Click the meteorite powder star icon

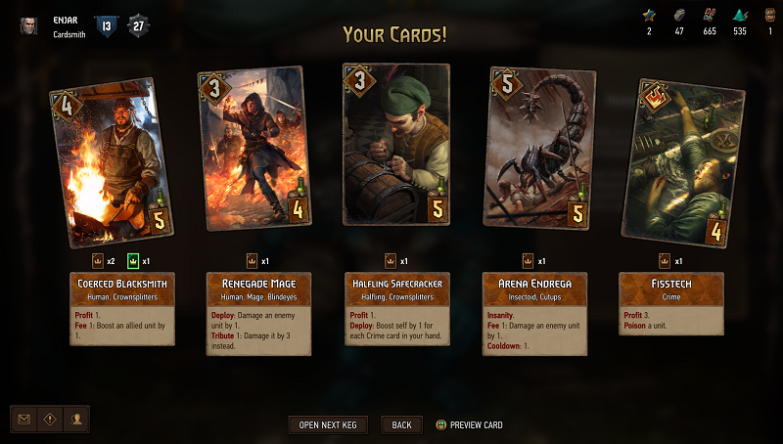(649, 16)
